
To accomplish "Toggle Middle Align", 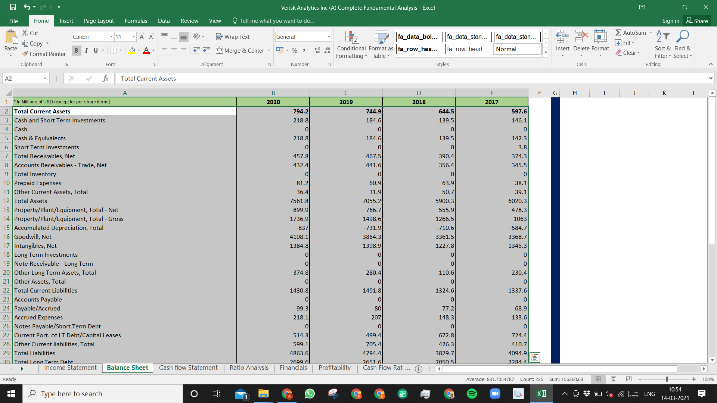I will click(174, 37).
